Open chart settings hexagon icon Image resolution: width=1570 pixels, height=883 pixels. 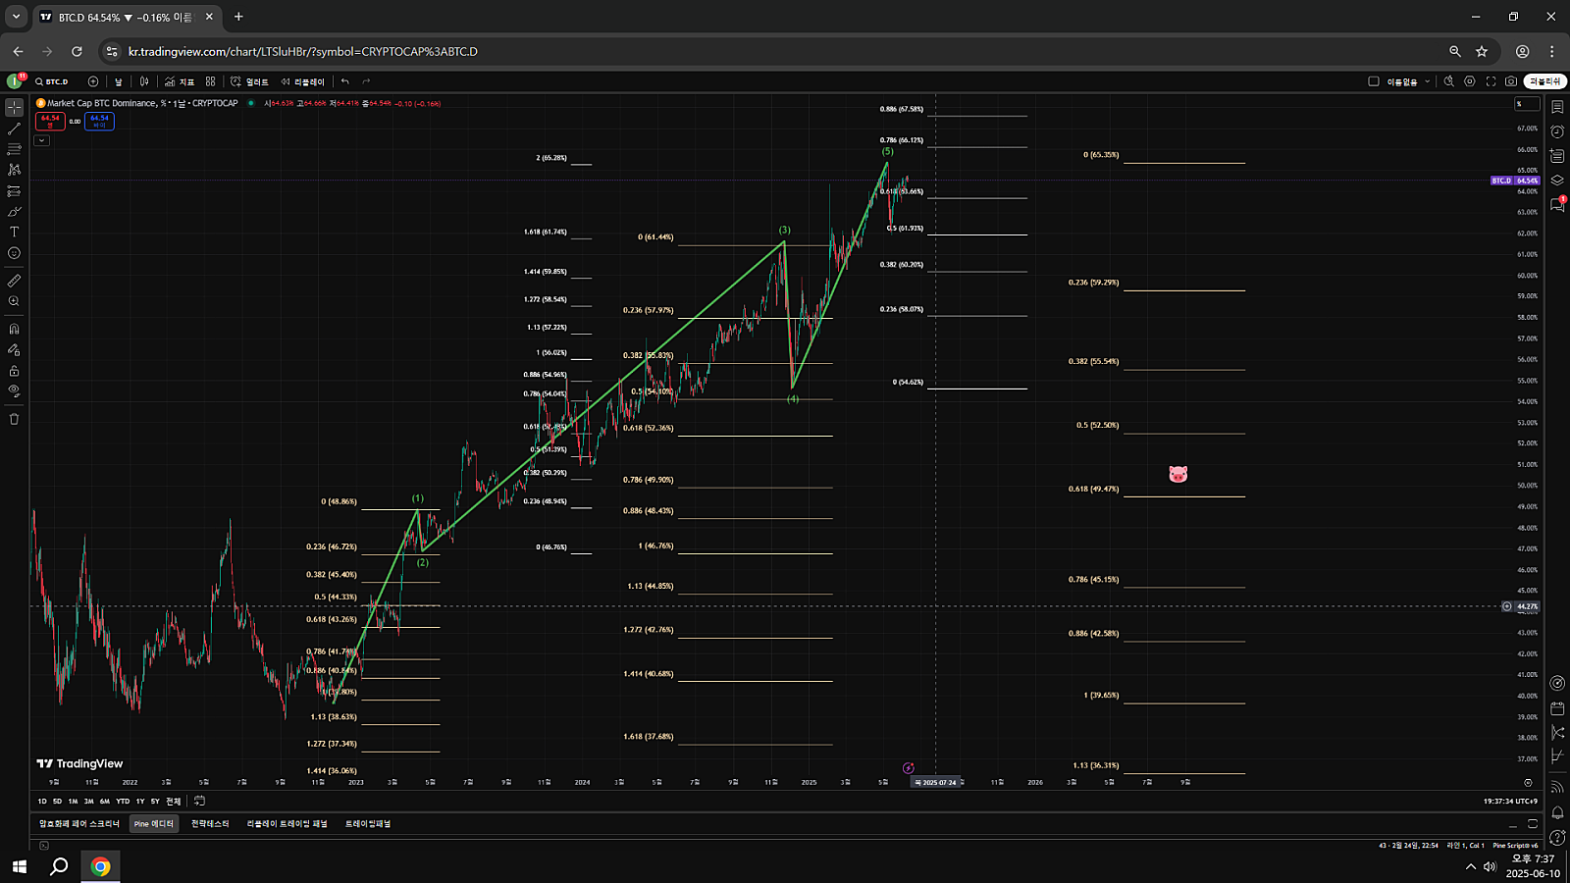tap(1470, 81)
